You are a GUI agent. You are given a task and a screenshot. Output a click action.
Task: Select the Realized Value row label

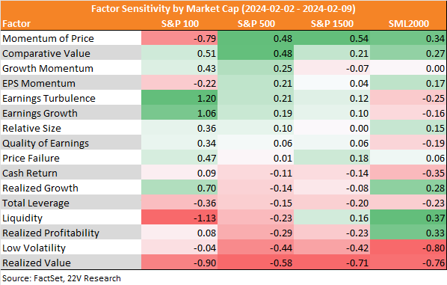(x=37, y=263)
